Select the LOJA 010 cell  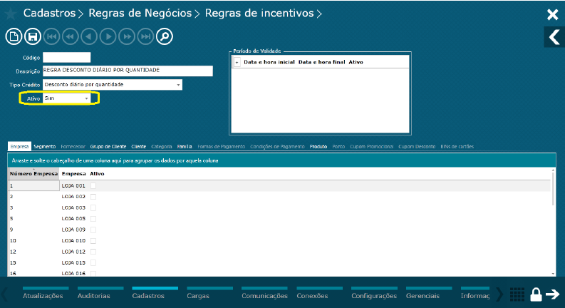73,240
